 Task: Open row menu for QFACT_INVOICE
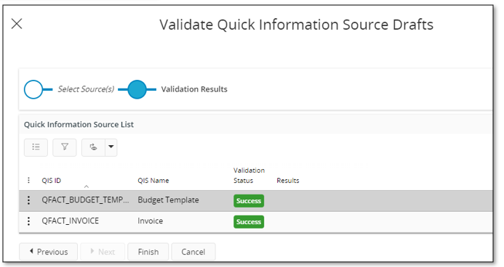(x=28, y=221)
